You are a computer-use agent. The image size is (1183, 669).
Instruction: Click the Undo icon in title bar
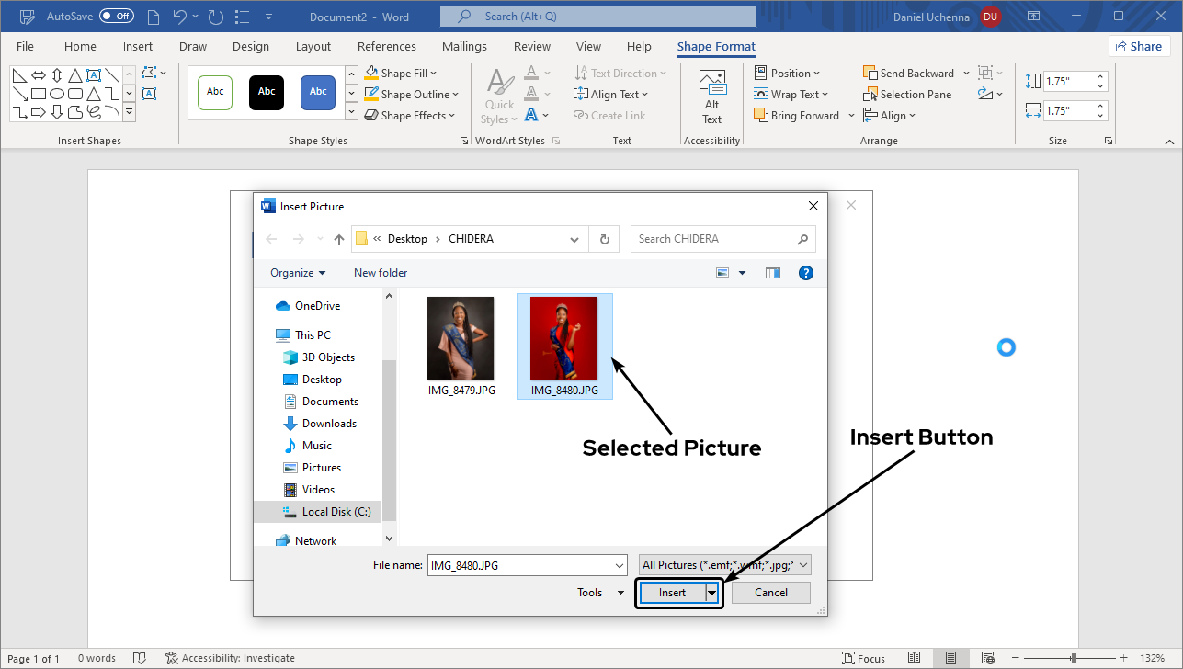(180, 17)
